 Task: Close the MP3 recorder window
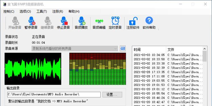205,4
